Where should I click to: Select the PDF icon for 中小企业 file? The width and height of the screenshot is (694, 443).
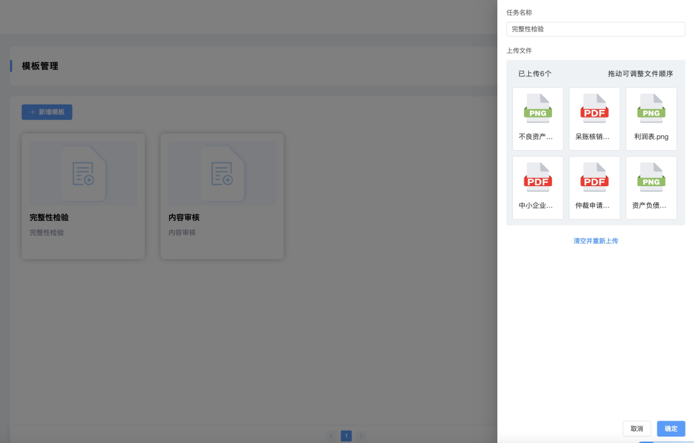538,177
